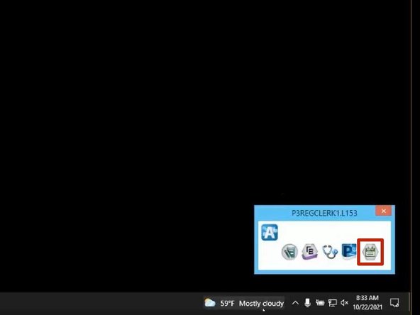The width and height of the screenshot is (420, 315).
Task: Select the P3REGCLERK1.L153 title bar
Action: [324, 213]
